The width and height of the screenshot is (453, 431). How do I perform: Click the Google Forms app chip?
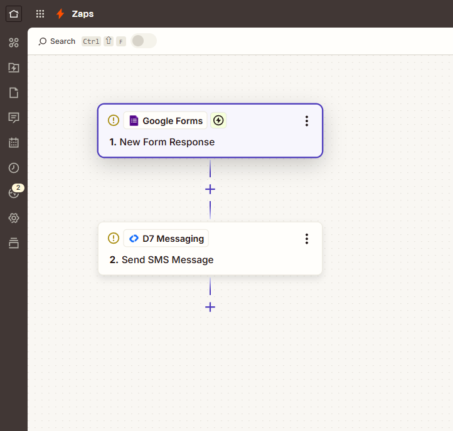pyautogui.click(x=166, y=120)
